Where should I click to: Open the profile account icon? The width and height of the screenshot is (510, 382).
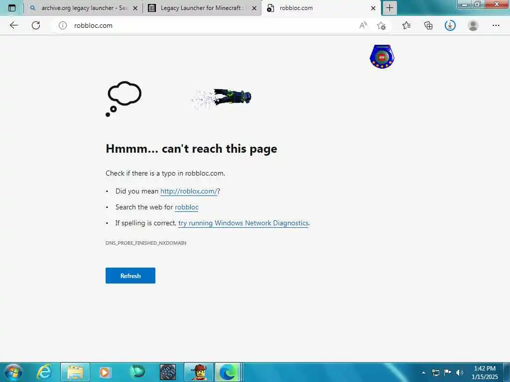[473, 25]
